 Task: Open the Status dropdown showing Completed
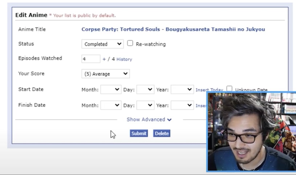tap(102, 44)
